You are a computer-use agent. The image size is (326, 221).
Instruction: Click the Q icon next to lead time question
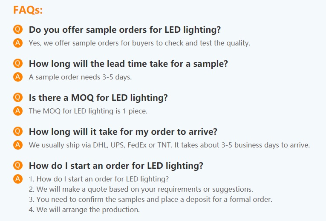(x=17, y=63)
